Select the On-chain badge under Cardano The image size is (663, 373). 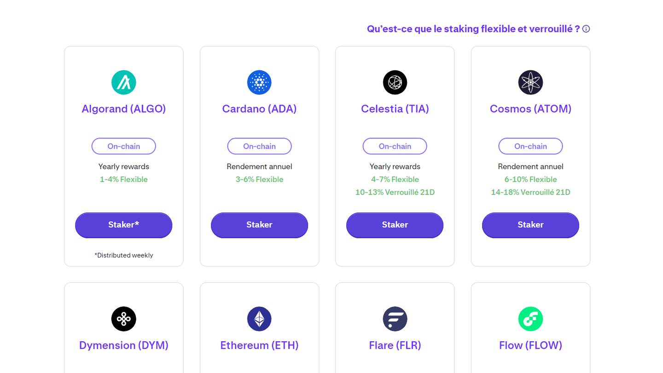[x=259, y=146]
